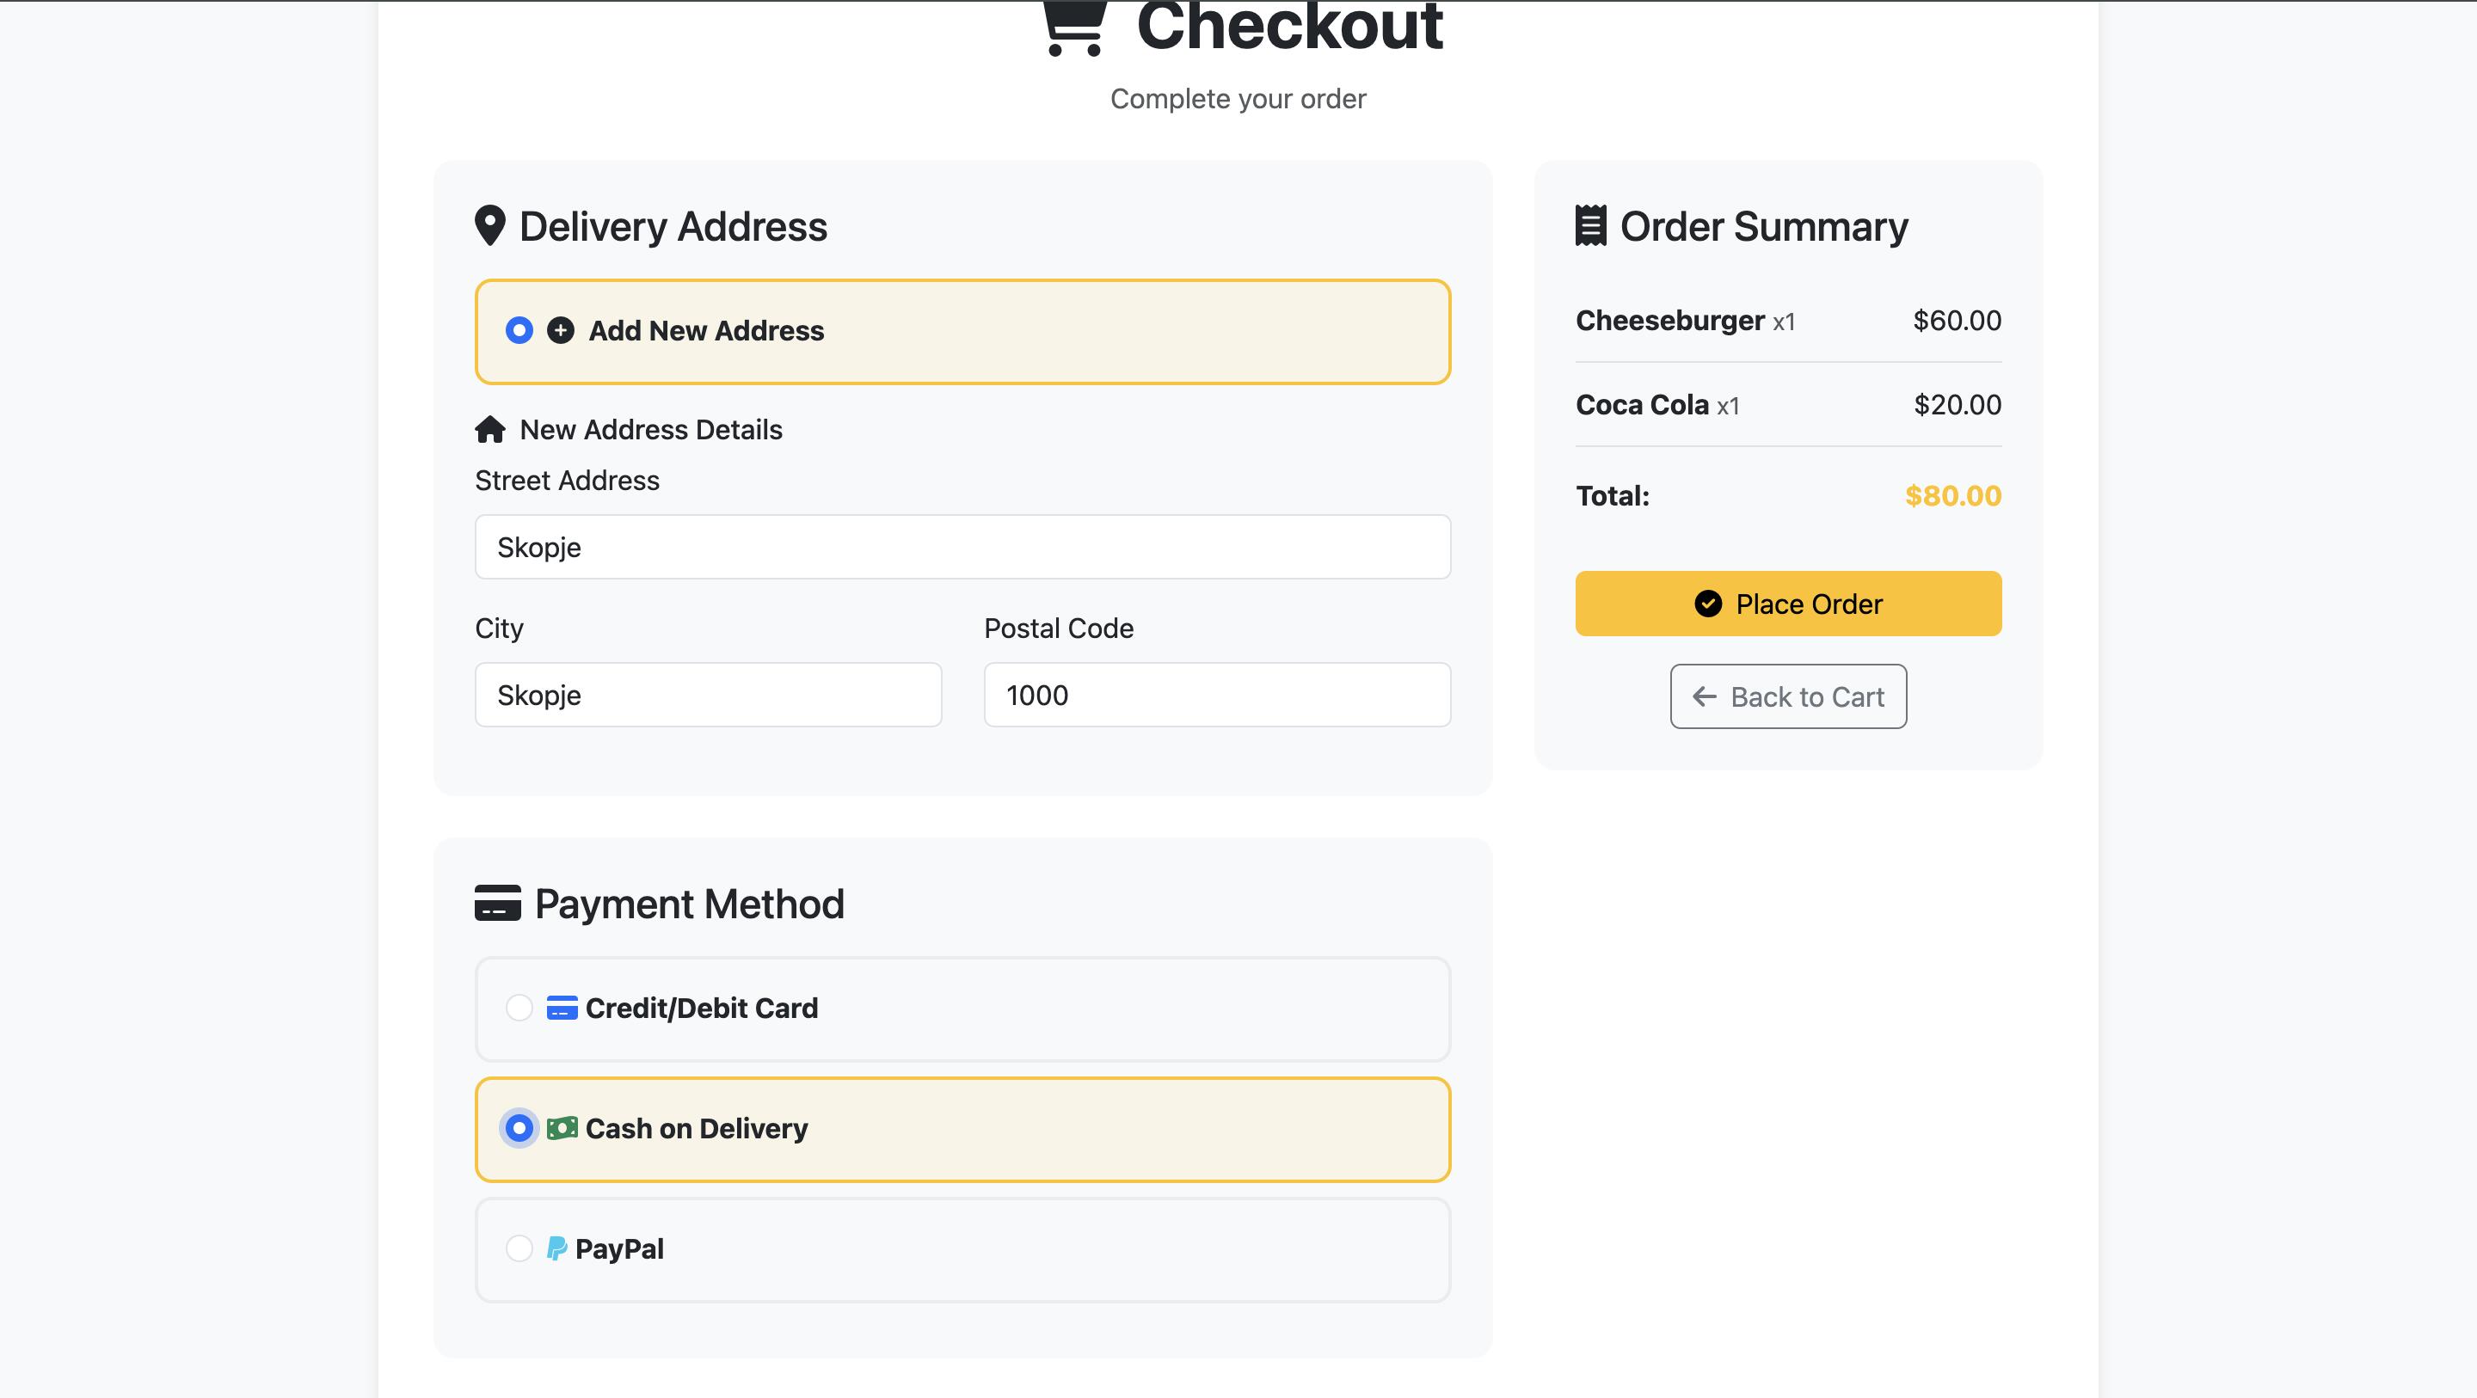Click the green cash icon by Cash on Delivery

tap(562, 1128)
